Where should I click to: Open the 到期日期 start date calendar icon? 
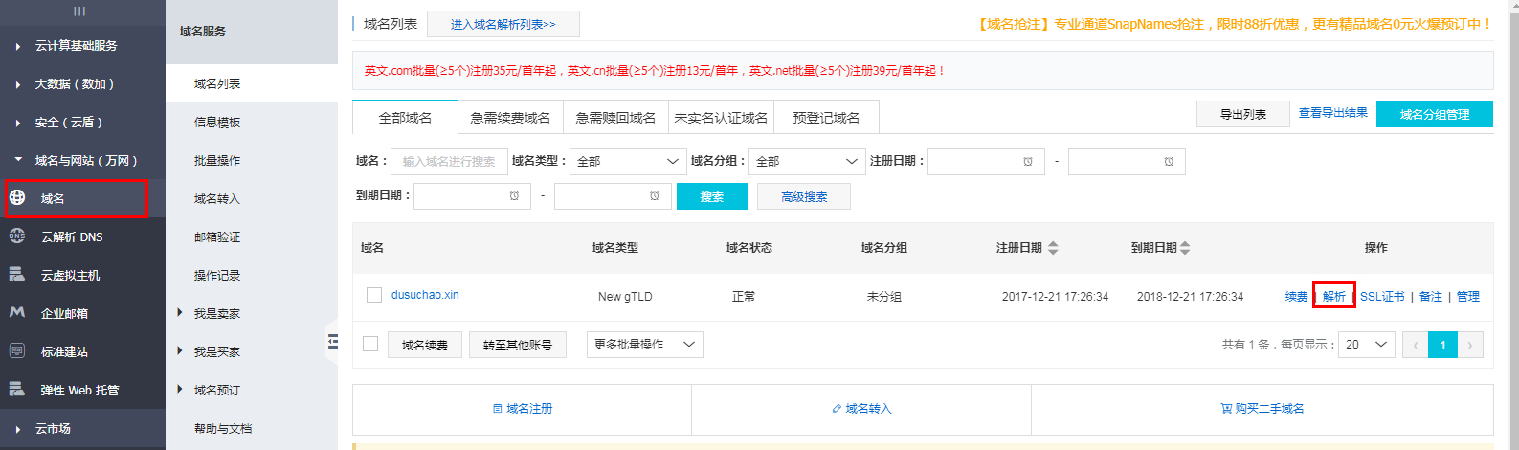tap(514, 196)
